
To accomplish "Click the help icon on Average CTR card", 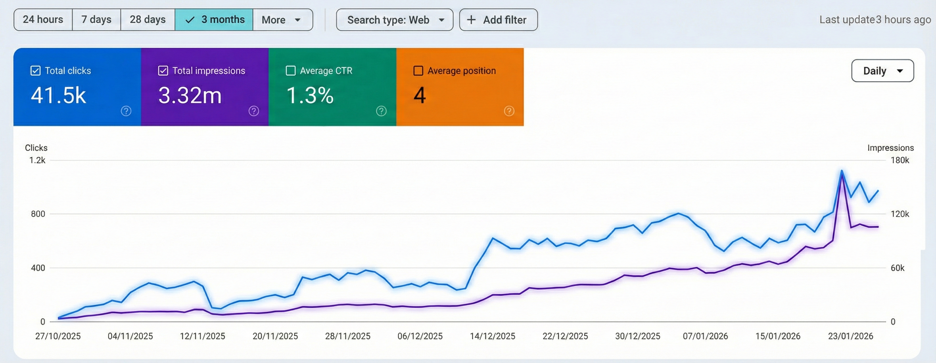I will pyautogui.click(x=381, y=111).
